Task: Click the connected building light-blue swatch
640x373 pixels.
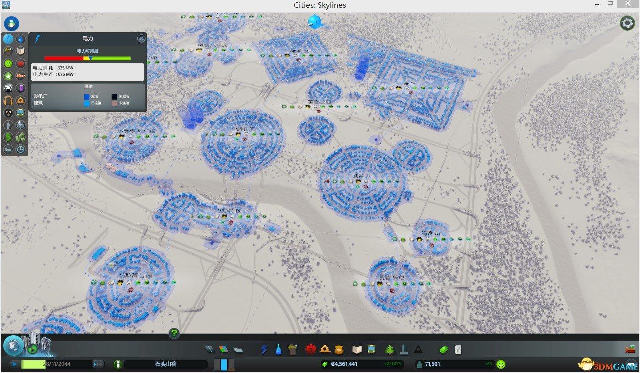Action: (87, 103)
